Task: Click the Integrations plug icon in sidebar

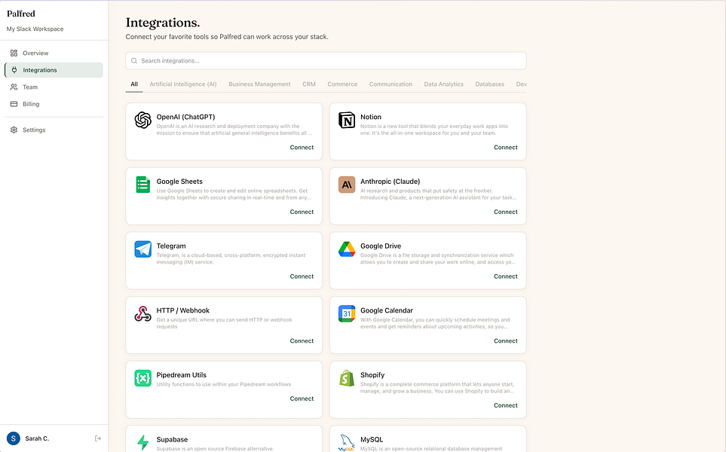Action: point(14,70)
